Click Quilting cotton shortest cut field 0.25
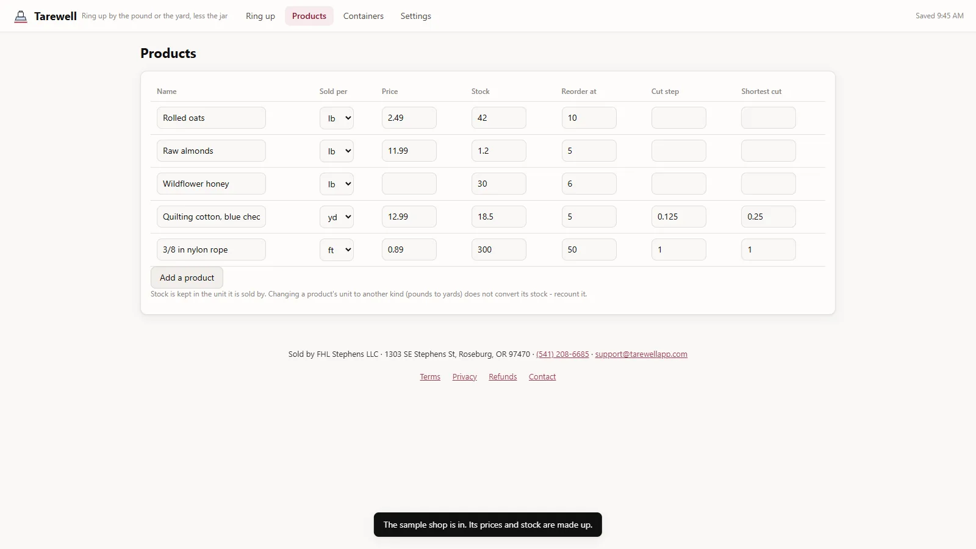The height and width of the screenshot is (549, 976). click(769, 217)
